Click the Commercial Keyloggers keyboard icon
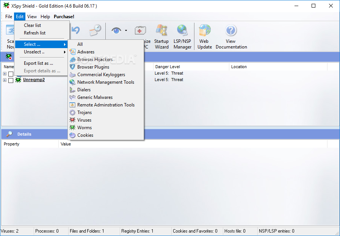The image size is (340, 236). pyautogui.click(x=72, y=75)
